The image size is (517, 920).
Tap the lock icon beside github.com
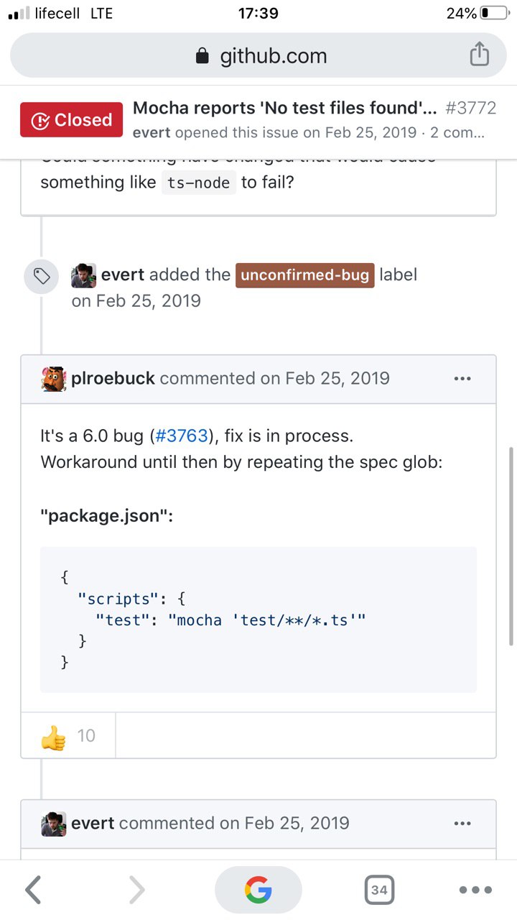coord(202,56)
